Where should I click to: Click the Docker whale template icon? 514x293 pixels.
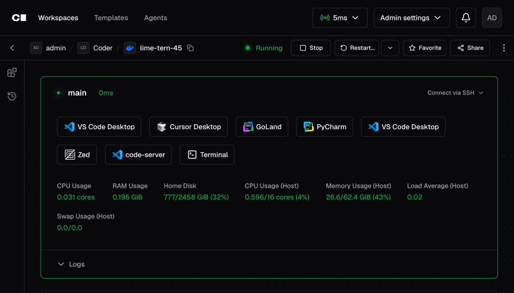(x=130, y=47)
